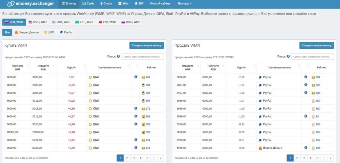
Task: Sort buy table by Получите WMR
Action: [x=18, y=68]
